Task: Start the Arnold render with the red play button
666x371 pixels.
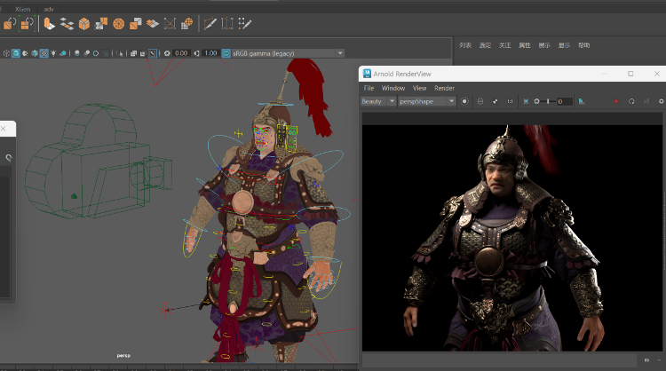Action: point(616,101)
